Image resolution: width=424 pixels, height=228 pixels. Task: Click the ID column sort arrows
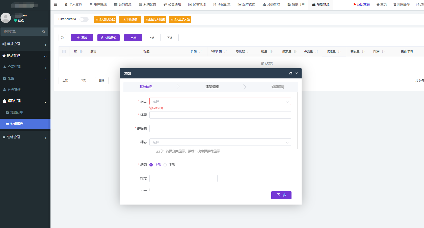81,51
